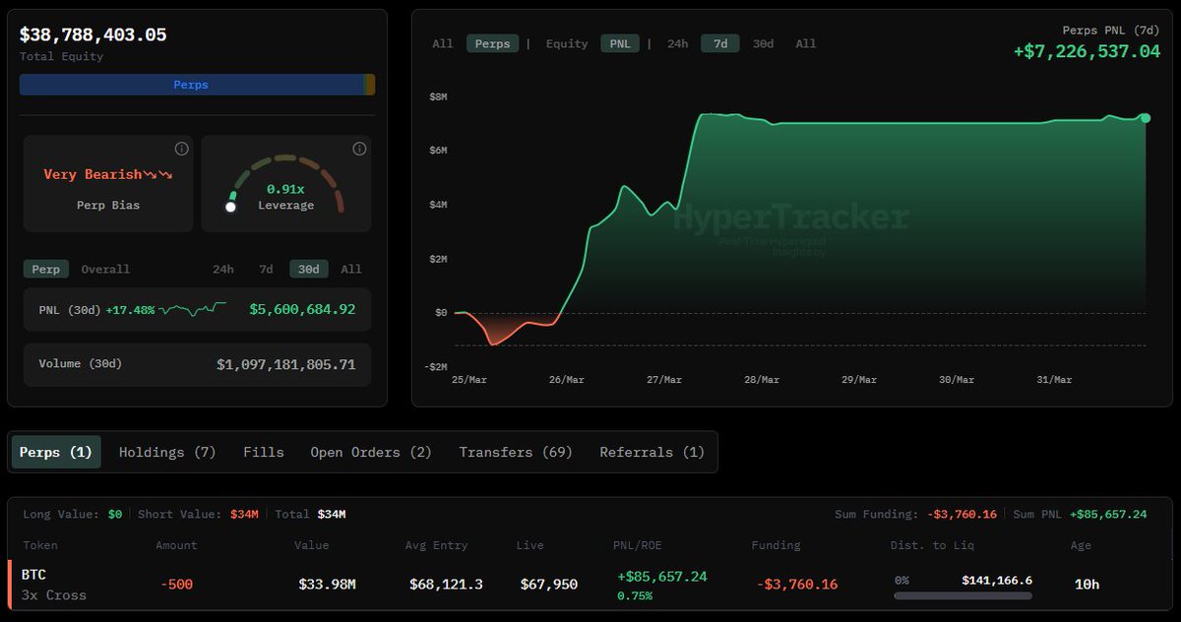1181x622 pixels.
Task: Choose 7d range in stats panel
Action: click(266, 269)
